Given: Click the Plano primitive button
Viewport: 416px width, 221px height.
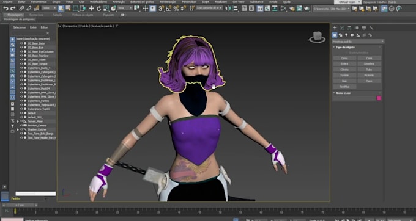Looking at the screenshot, I should pos(369,81).
